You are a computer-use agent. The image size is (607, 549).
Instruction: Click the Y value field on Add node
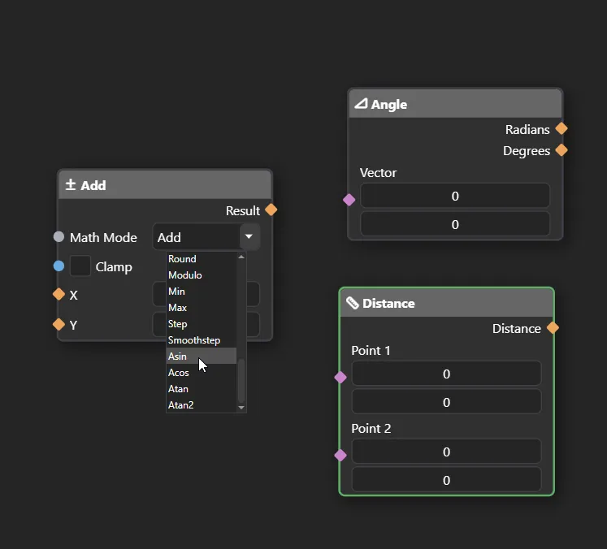(x=206, y=324)
